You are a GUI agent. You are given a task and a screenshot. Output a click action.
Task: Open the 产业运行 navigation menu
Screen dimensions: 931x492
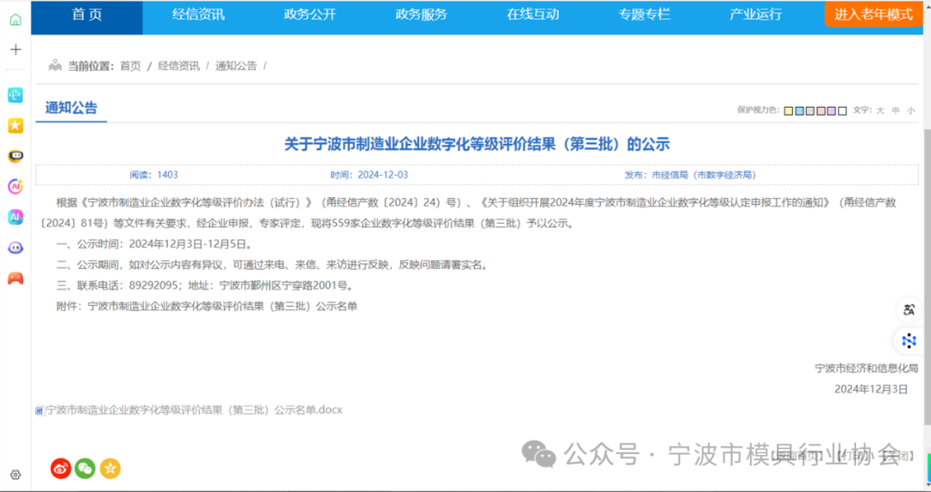click(x=755, y=15)
